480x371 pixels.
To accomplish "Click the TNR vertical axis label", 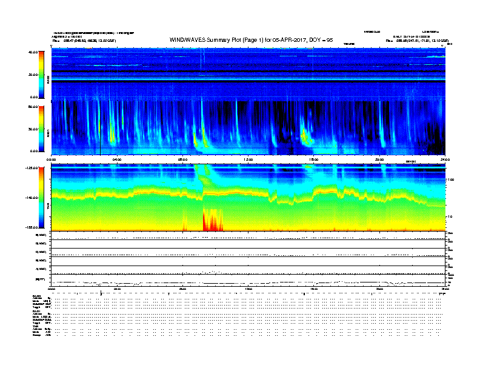I will click(48, 207).
